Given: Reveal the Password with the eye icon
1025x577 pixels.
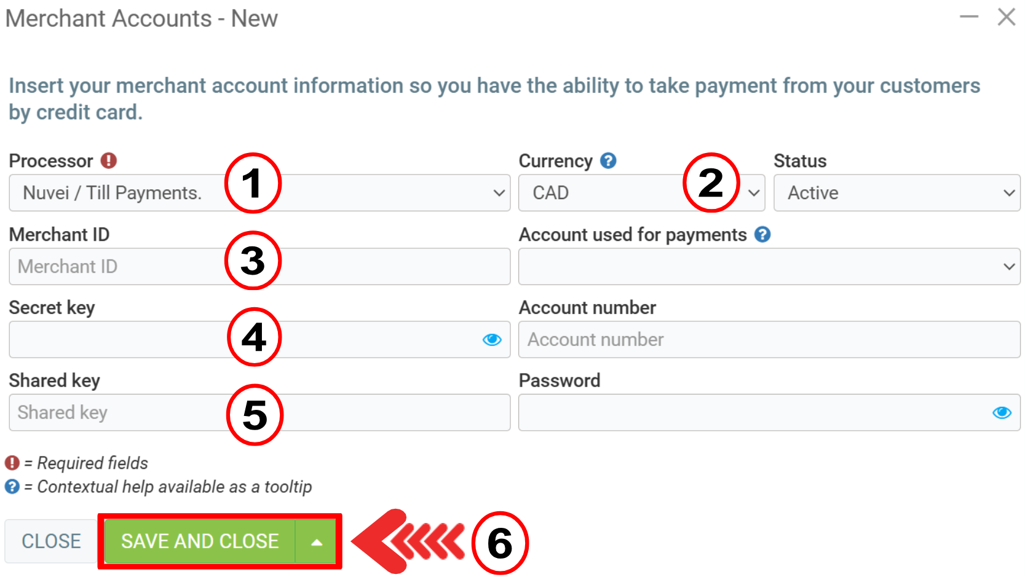Looking at the screenshot, I should 1002,412.
